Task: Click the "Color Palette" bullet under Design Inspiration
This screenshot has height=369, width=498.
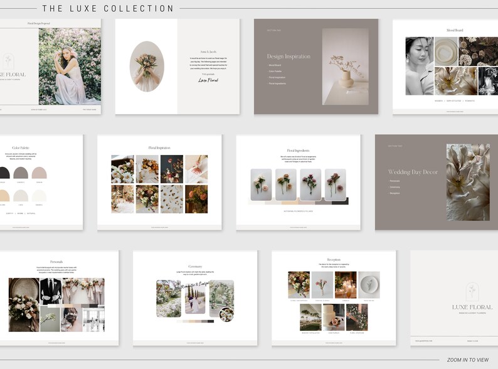Action: (x=275, y=71)
